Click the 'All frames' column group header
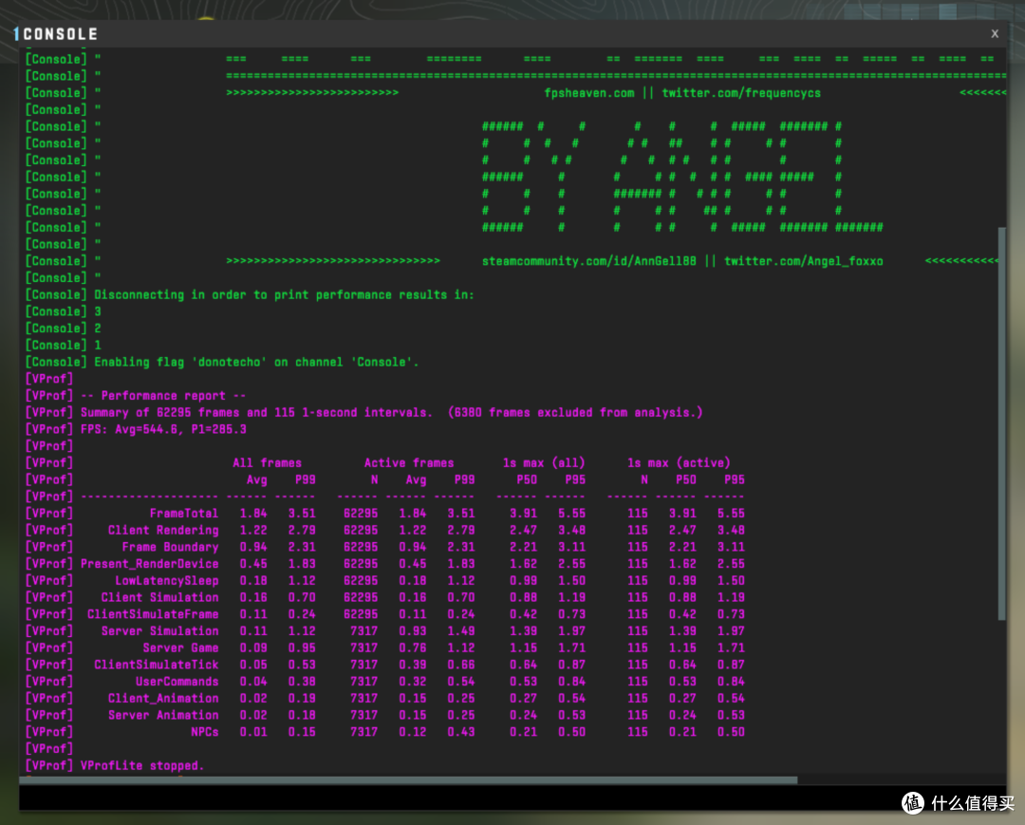1025x825 pixels. [268, 463]
